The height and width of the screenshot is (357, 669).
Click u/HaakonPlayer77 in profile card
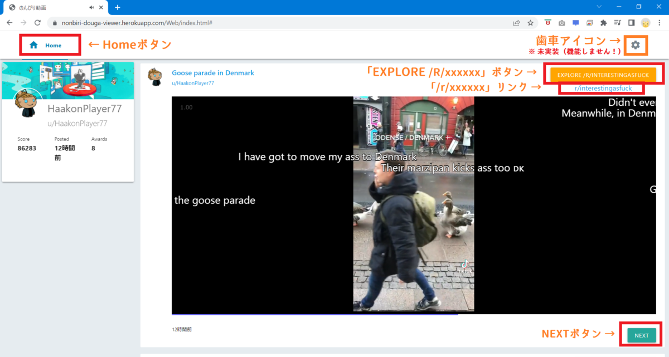pyautogui.click(x=77, y=124)
